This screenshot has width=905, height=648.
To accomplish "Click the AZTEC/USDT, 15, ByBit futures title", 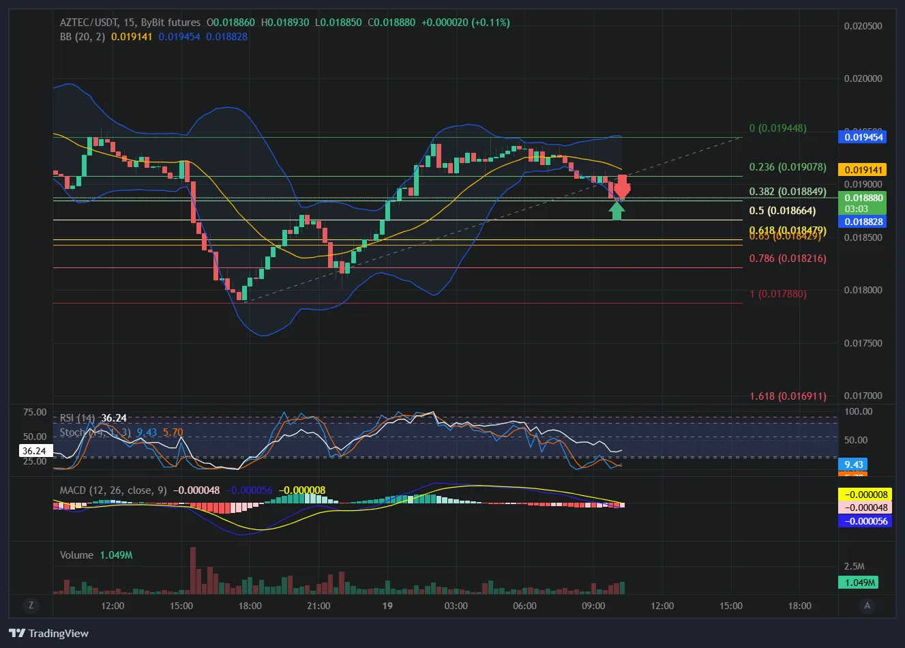I will pyautogui.click(x=130, y=23).
